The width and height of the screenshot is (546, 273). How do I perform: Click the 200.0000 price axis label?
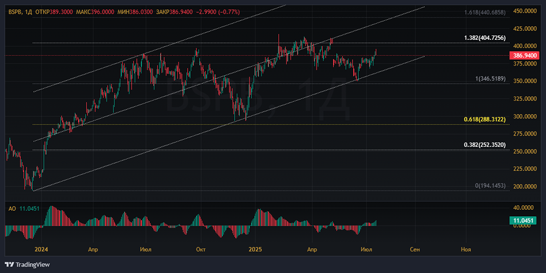pyautogui.click(x=524, y=187)
